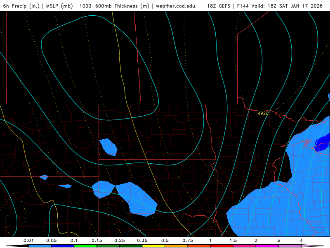Click the dark blue precipitation patch over Lake Superior
Screen dimensions: 330x248
click(x=323, y=143)
